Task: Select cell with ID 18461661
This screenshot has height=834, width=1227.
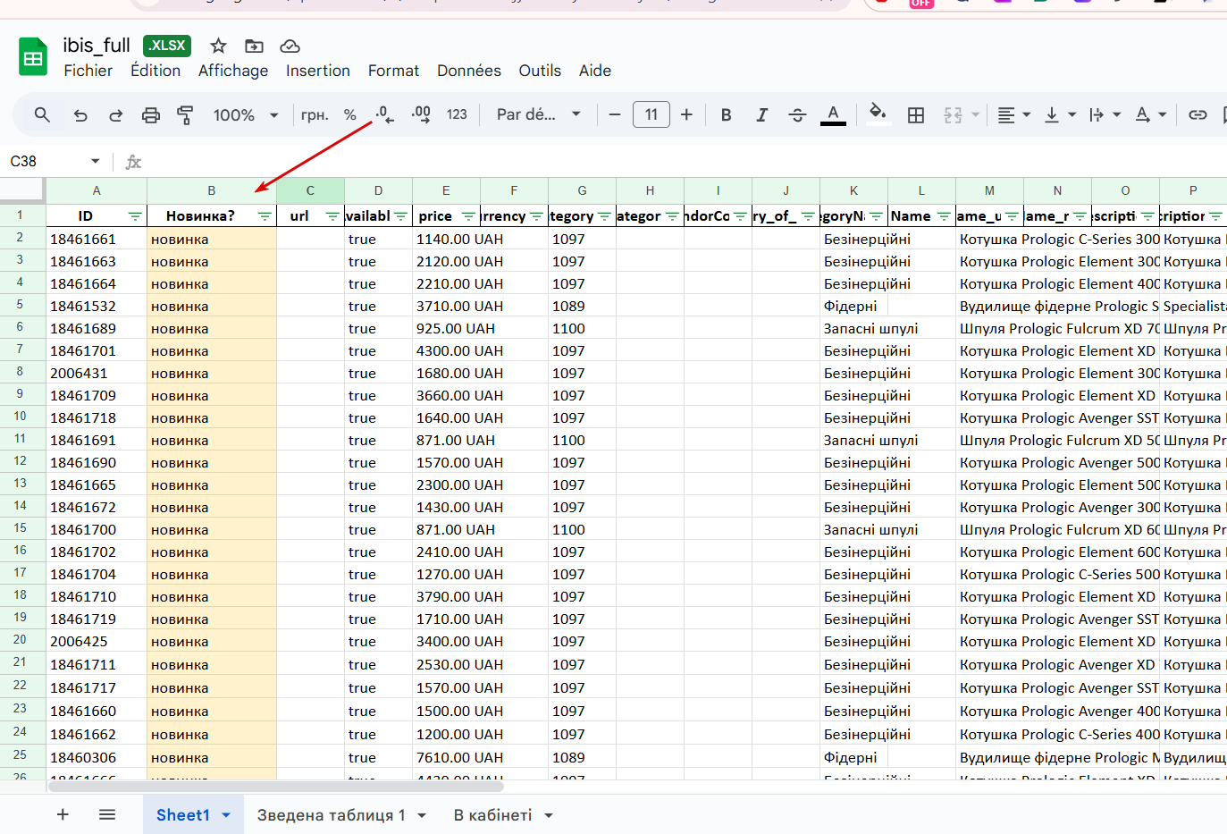Action: 97,239
